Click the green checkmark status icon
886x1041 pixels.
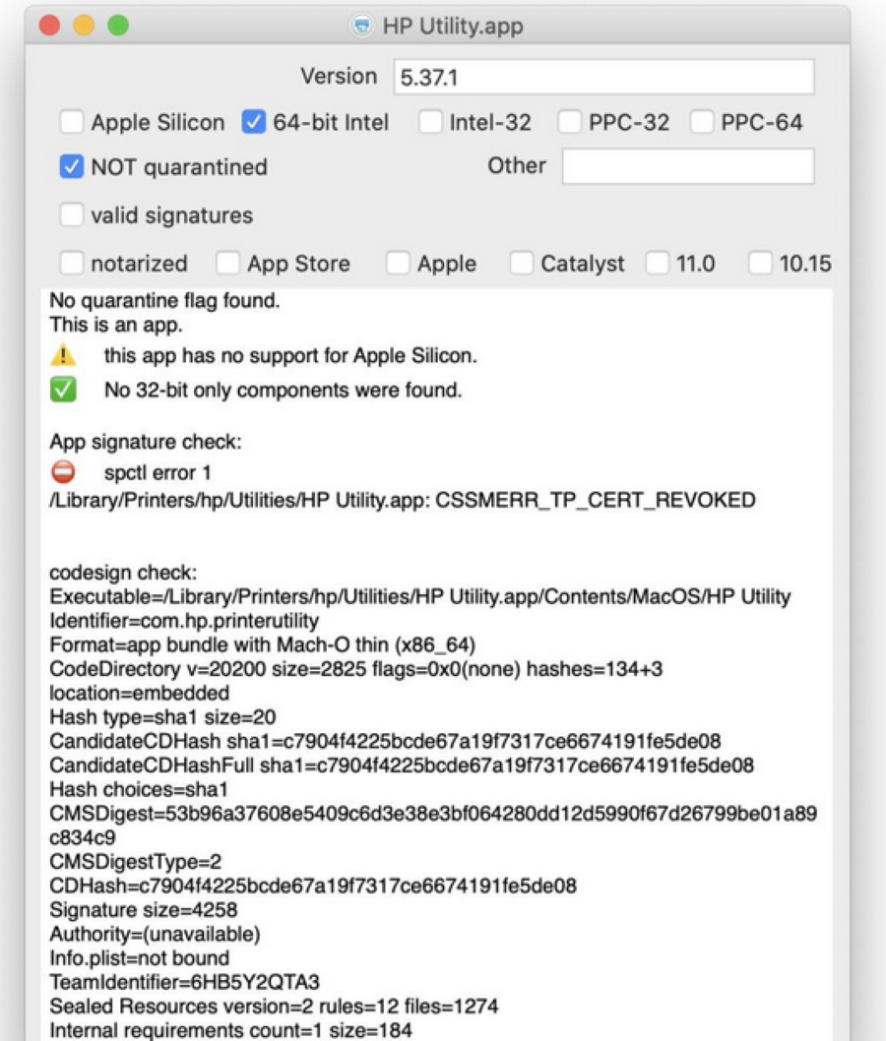(x=63, y=391)
